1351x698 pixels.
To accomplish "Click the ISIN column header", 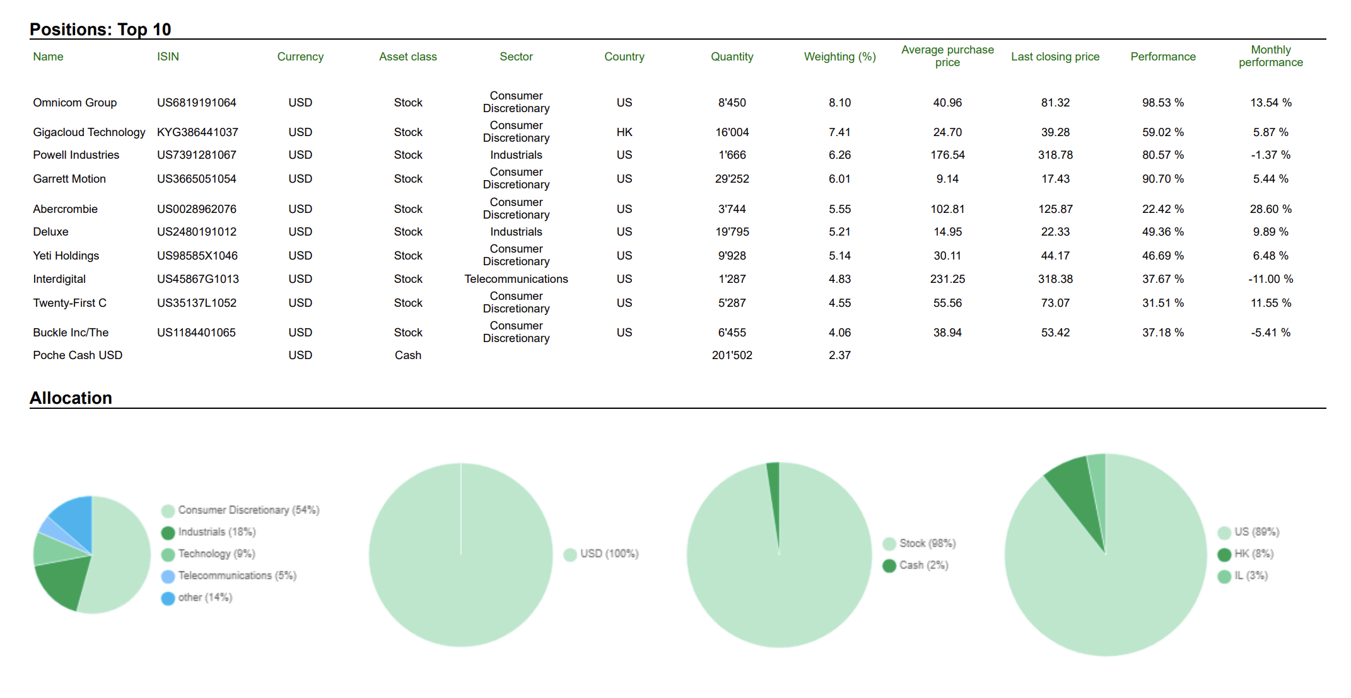I will 168,57.
